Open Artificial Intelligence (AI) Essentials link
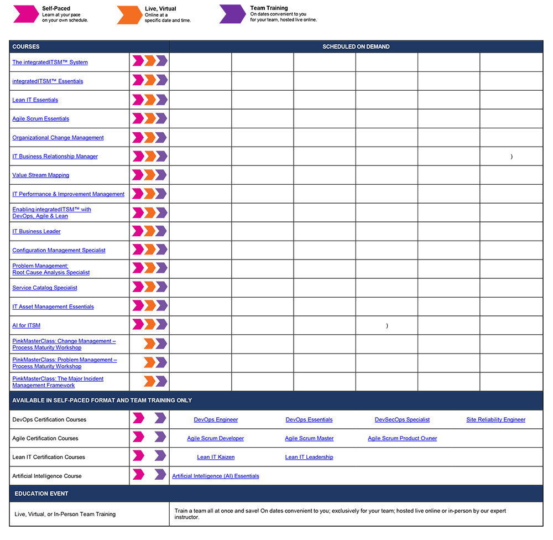This screenshot has height=540, width=553. 216,476
